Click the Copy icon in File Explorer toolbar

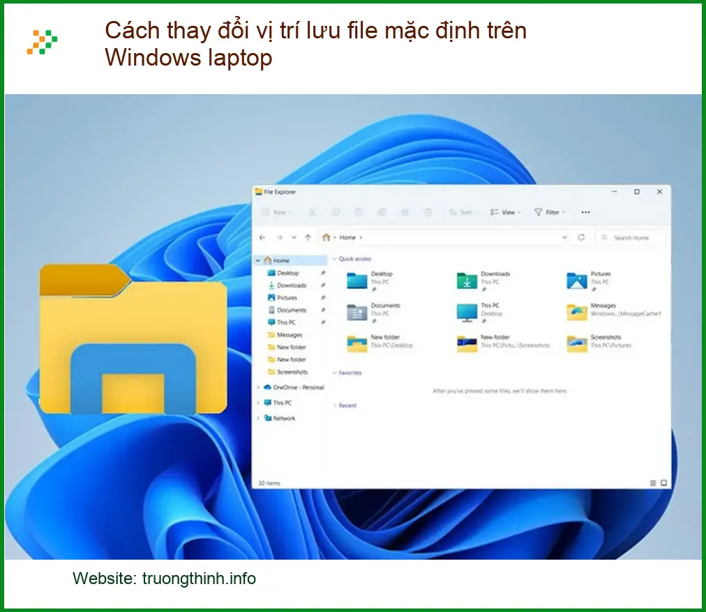(x=335, y=212)
